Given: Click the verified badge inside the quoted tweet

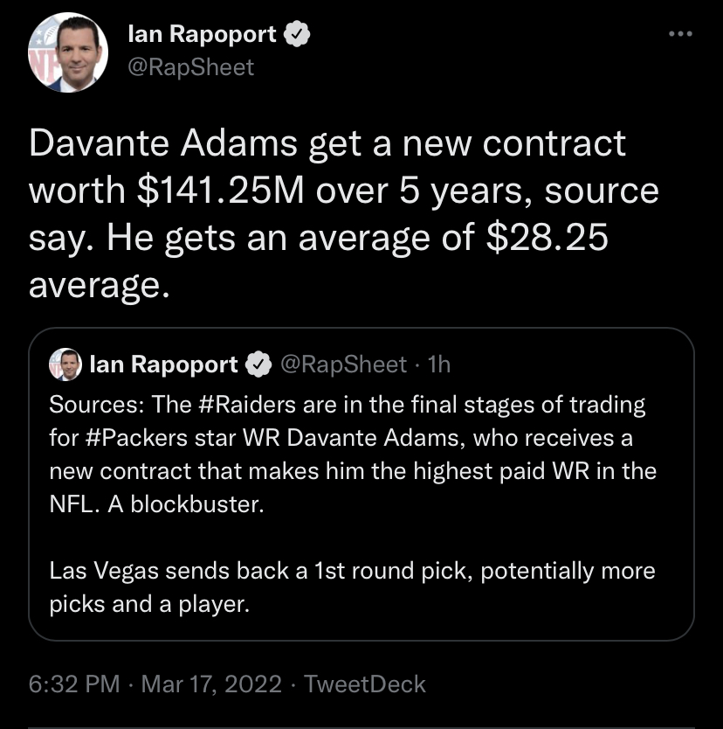Looking at the screenshot, I should pos(258,364).
